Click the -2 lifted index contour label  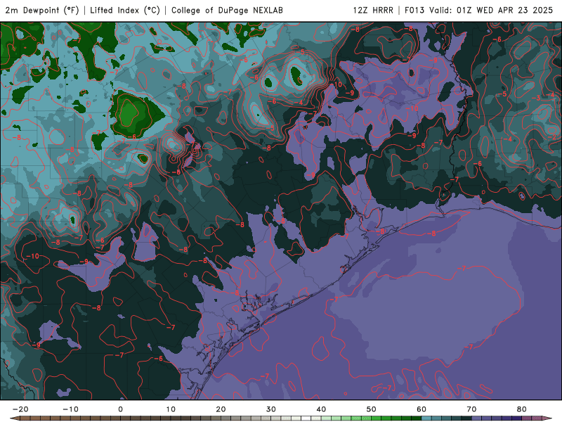[x=552, y=137]
